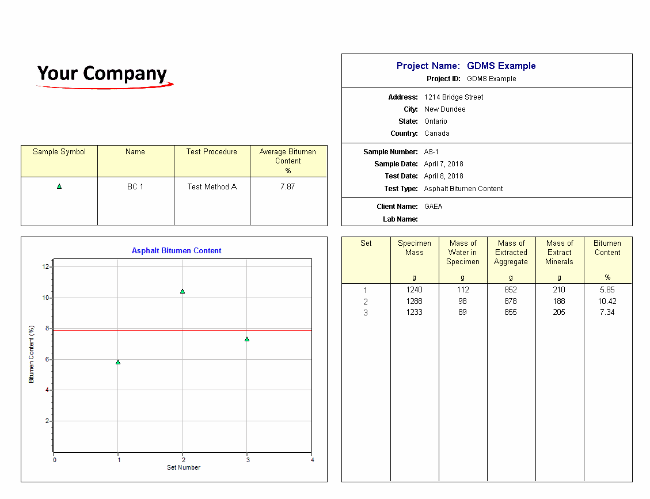Select bitumen content value 10.42
The width and height of the screenshot is (650, 499).
click(607, 302)
